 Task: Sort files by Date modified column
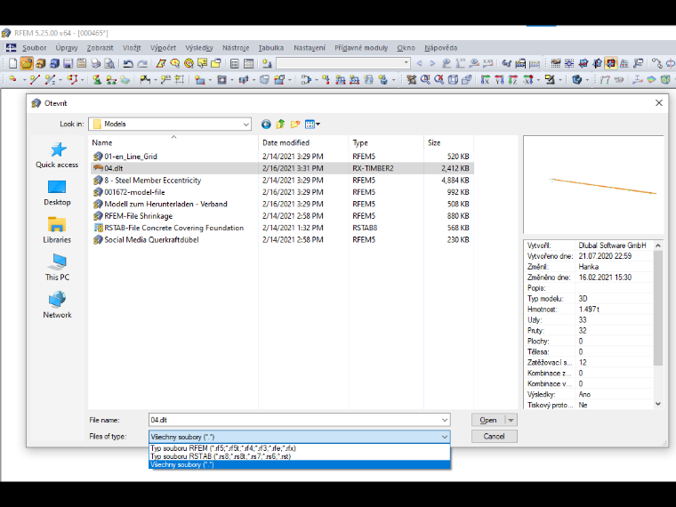click(x=303, y=142)
